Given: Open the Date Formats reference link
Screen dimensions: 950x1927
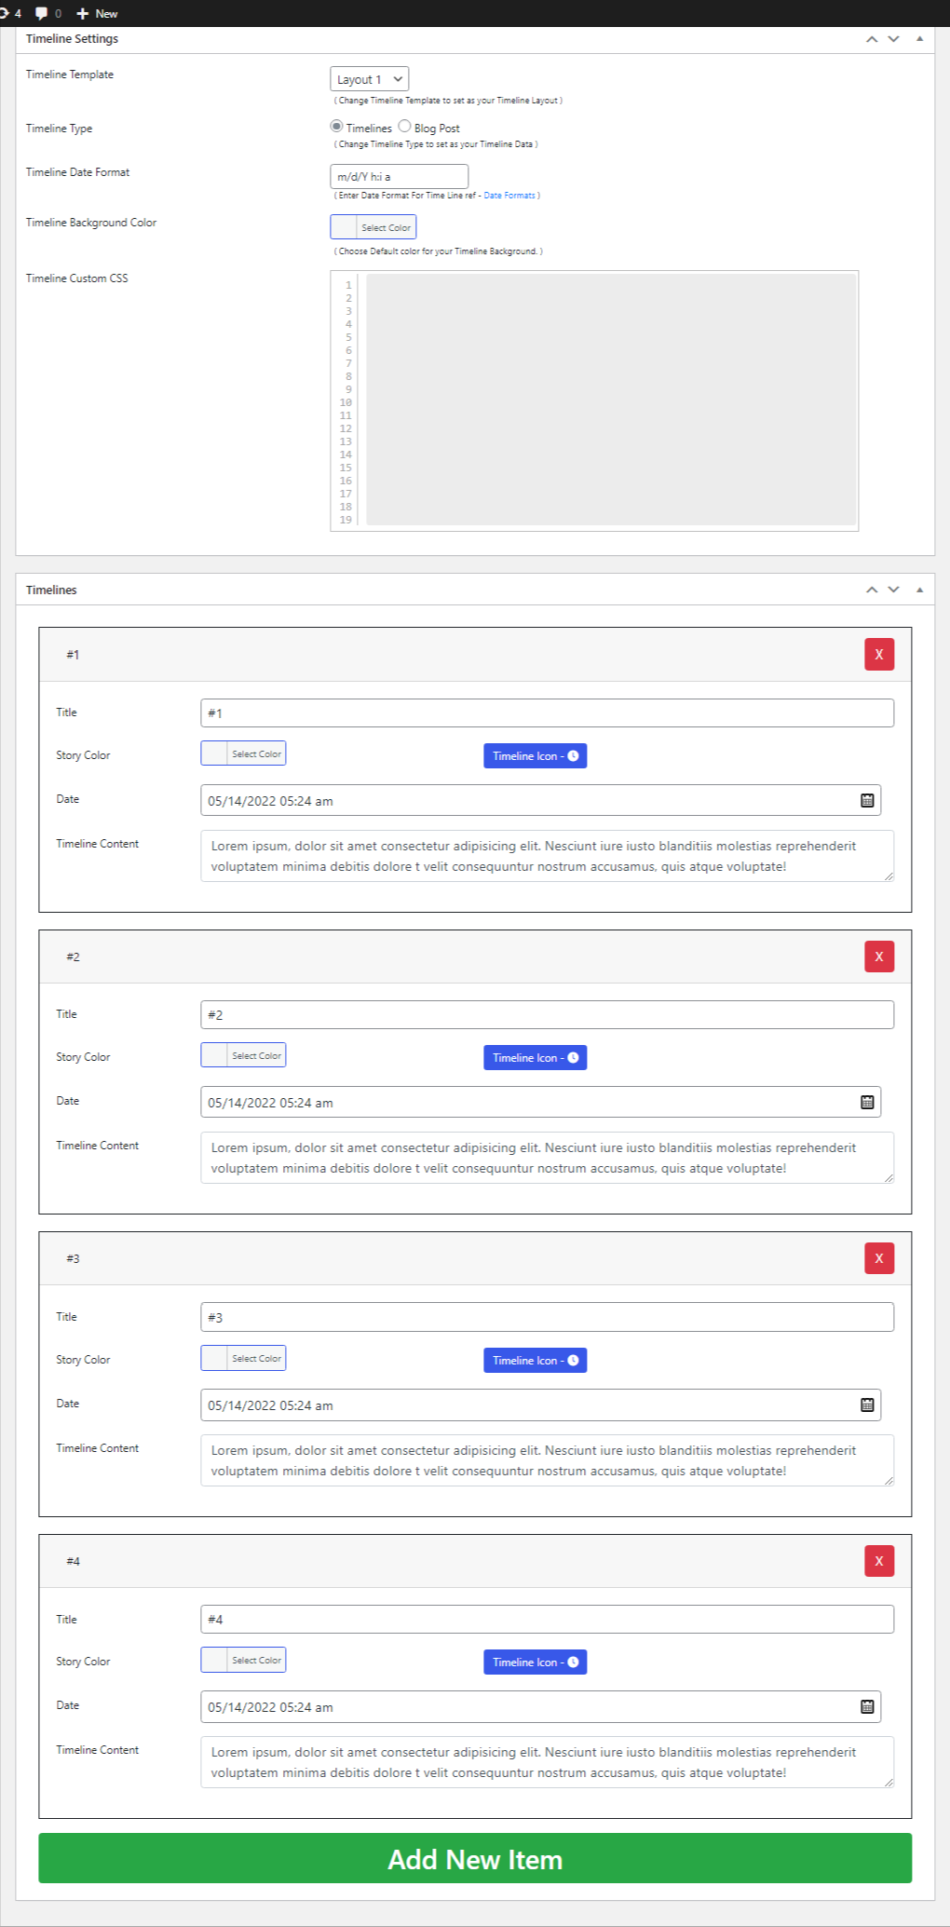Looking at the screenshot, I should coord(509,196).
